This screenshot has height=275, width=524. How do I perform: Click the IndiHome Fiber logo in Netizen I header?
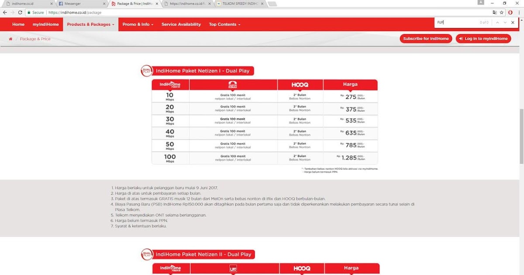tap(170, 84)
